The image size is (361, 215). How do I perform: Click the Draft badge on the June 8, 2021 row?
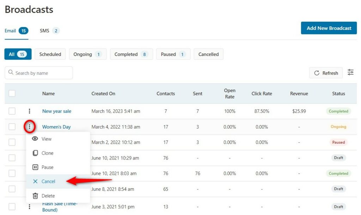(338, 189)
